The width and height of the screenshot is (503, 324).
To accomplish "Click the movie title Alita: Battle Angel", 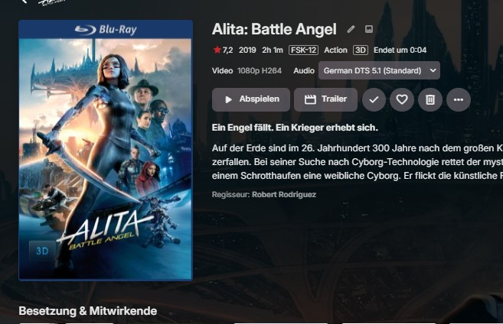I will pyautogui.click(x=274, y=30).
